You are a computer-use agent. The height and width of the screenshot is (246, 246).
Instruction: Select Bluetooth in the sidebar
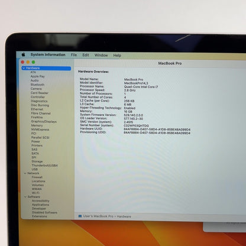(x=37, y=85)
